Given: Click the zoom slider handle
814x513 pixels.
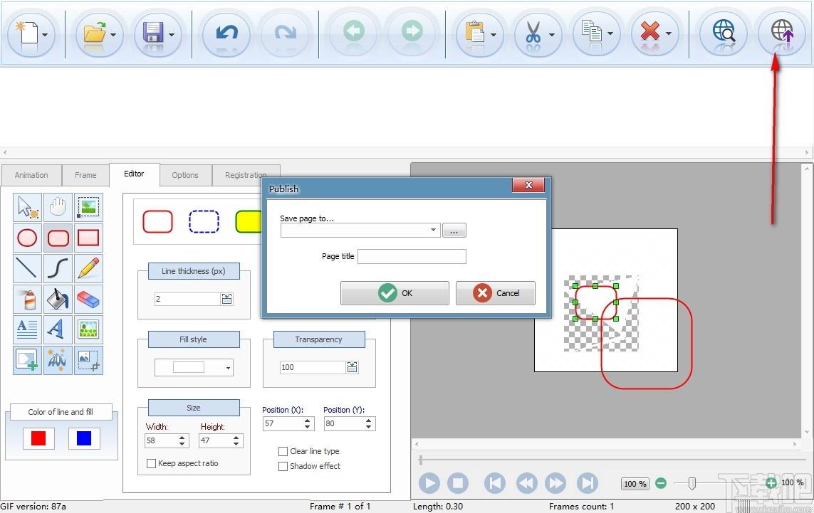Looking at the screenshot, I should coord(692,483).
